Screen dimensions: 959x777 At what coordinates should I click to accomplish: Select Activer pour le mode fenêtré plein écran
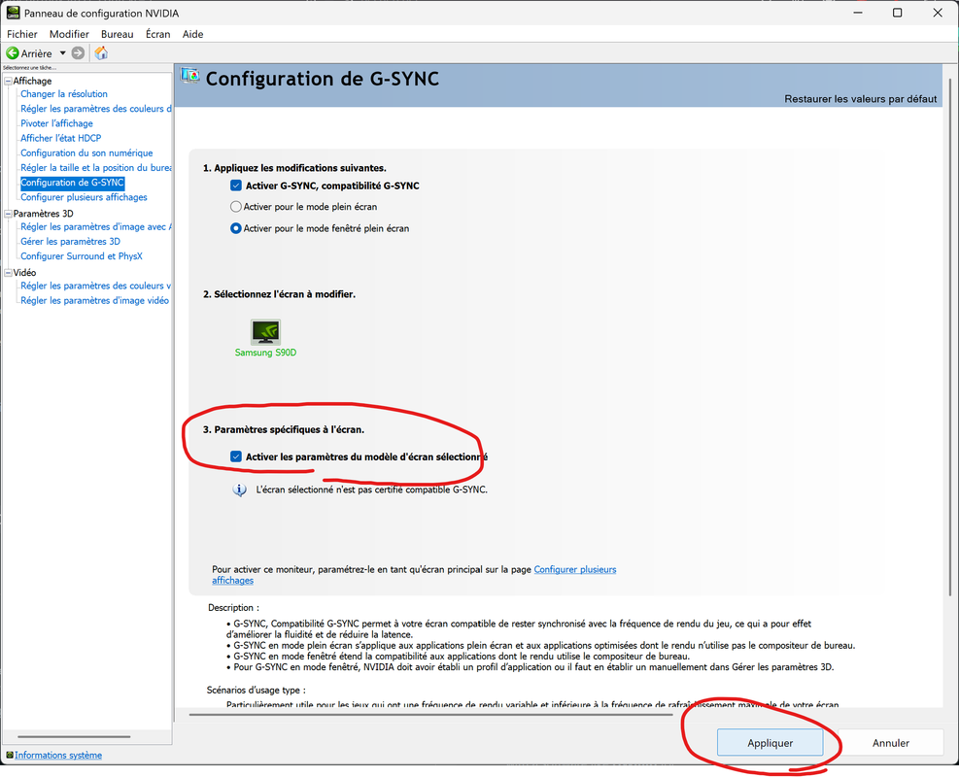235,228
